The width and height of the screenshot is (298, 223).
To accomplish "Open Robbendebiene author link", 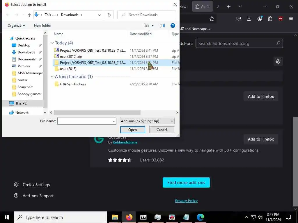I will 125,142.
